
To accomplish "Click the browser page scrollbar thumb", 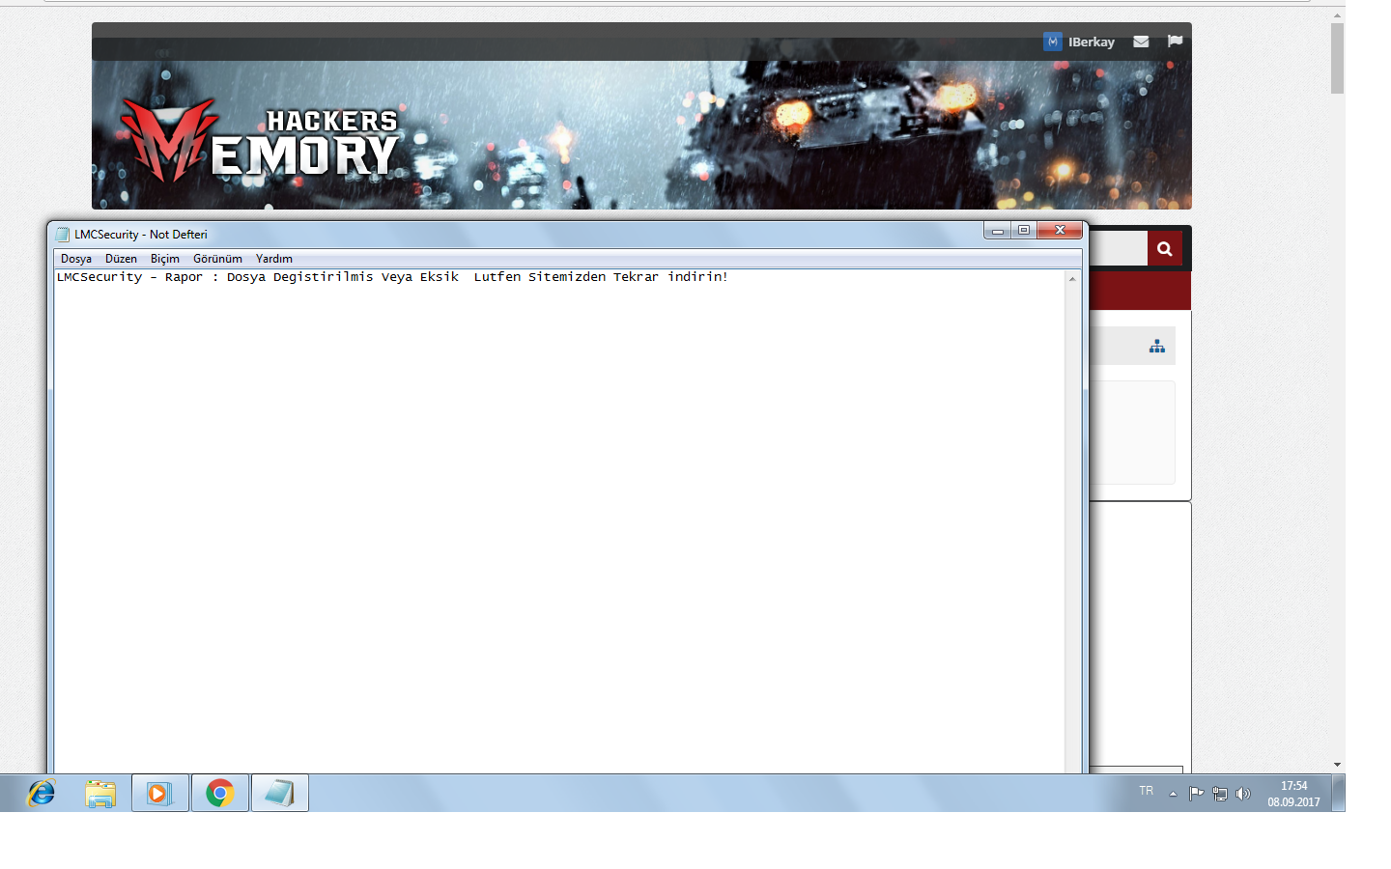I will click(x=1338, y=58).
